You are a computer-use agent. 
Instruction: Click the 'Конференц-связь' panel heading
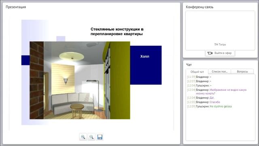pos(200,7)
